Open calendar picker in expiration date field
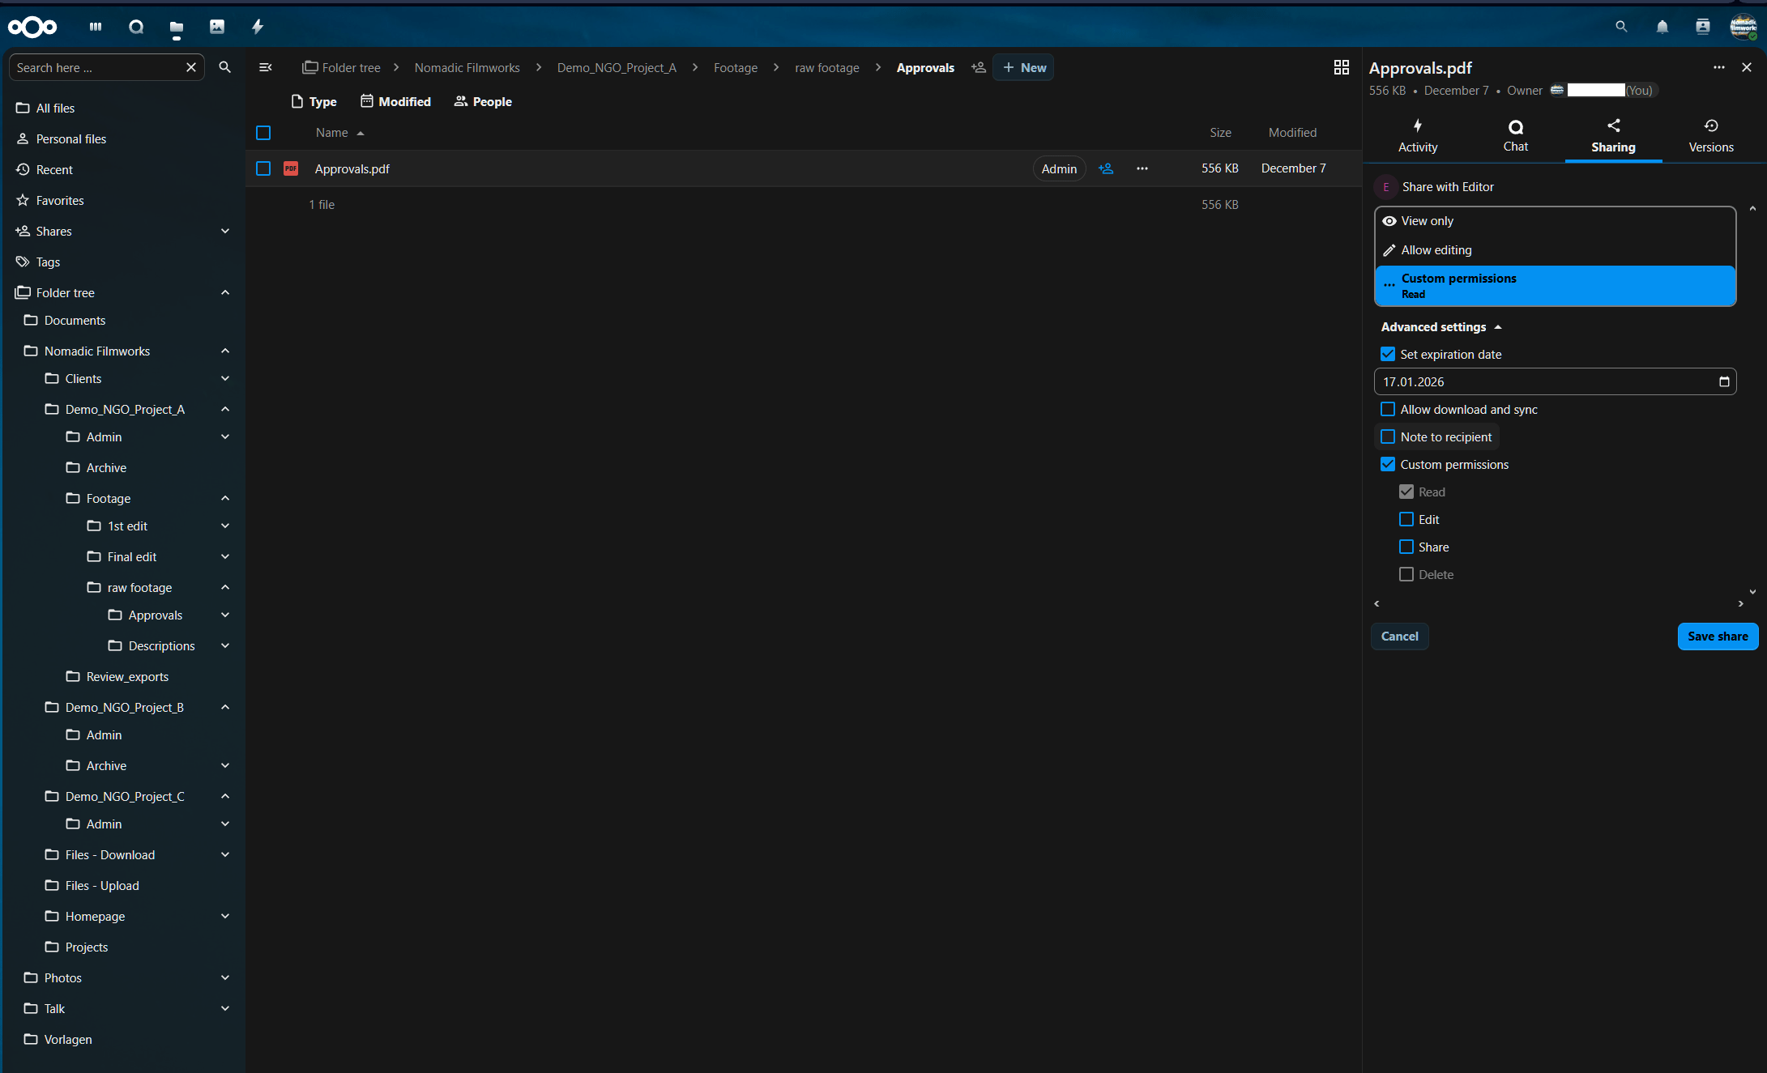This screenshot has height=1073, width=1767. pyautogui.click(x=1723, y=381)
